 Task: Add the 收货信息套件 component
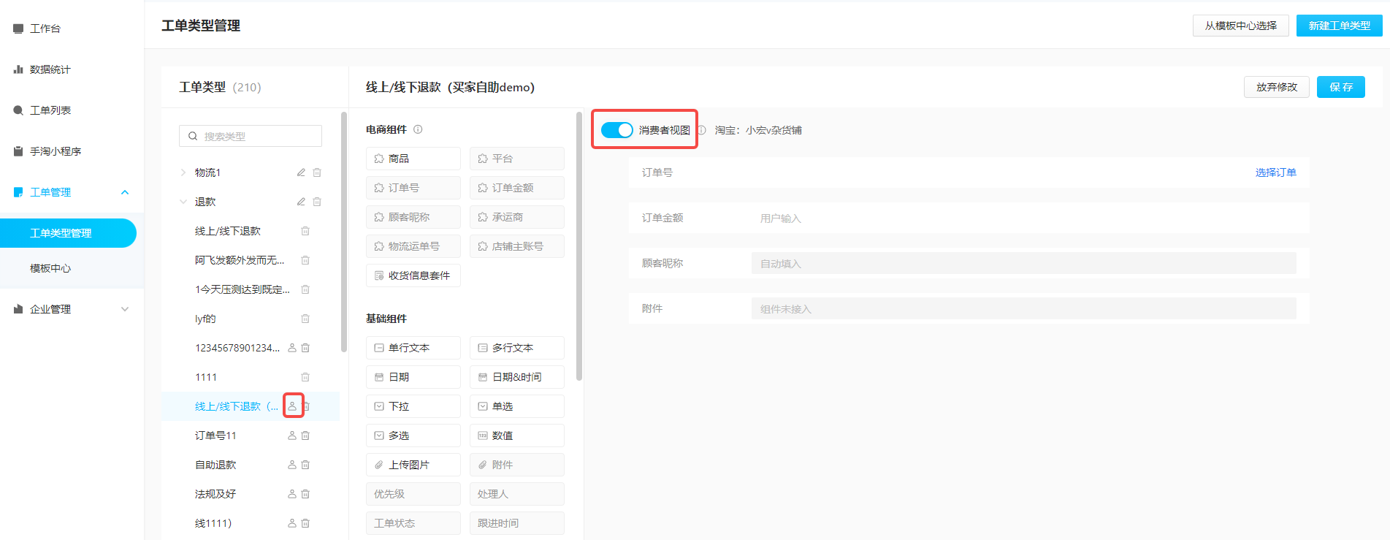(413, 275)
